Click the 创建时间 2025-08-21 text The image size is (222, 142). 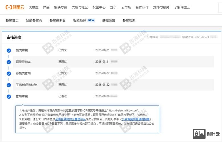tap(195, 37)
